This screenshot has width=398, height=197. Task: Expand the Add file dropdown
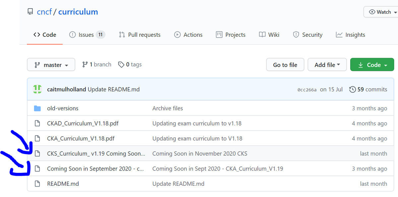click(x=327, y=65)
